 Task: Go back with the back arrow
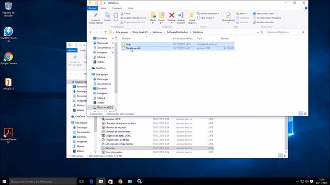(x=91, y=32)
